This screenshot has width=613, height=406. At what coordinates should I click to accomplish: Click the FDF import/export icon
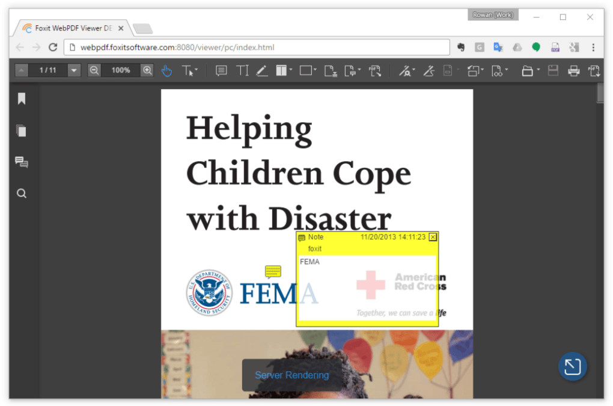coord(375,71)
